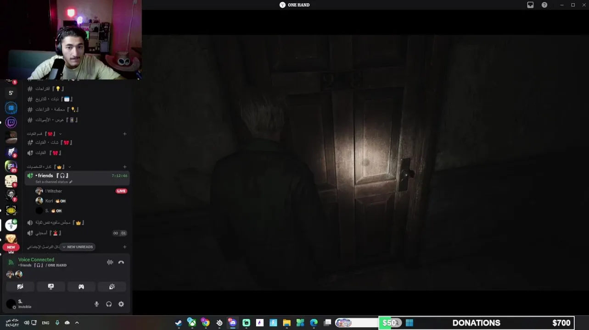Set a channel status link
The image size is (589, 330).
click(54, 182)
